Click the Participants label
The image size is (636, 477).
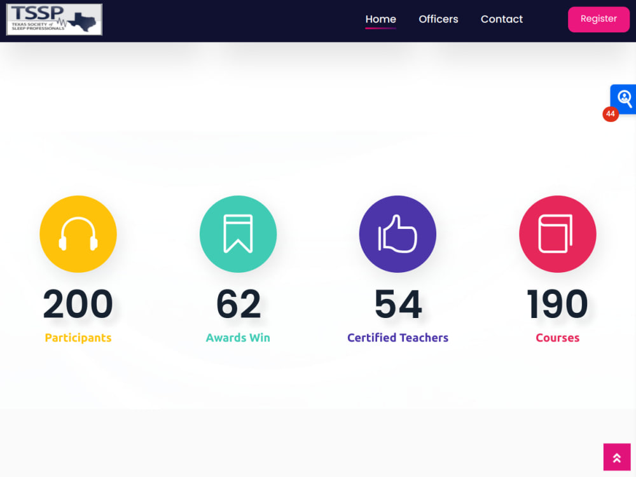point(78,338)
